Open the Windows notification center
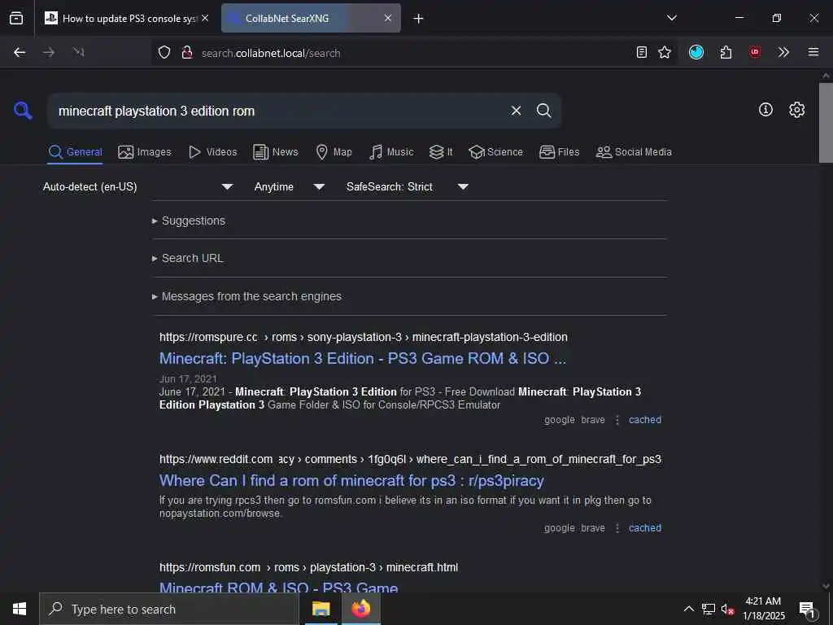Image resolution: width=833 pixels, height=625 pixels. point(808,610)
